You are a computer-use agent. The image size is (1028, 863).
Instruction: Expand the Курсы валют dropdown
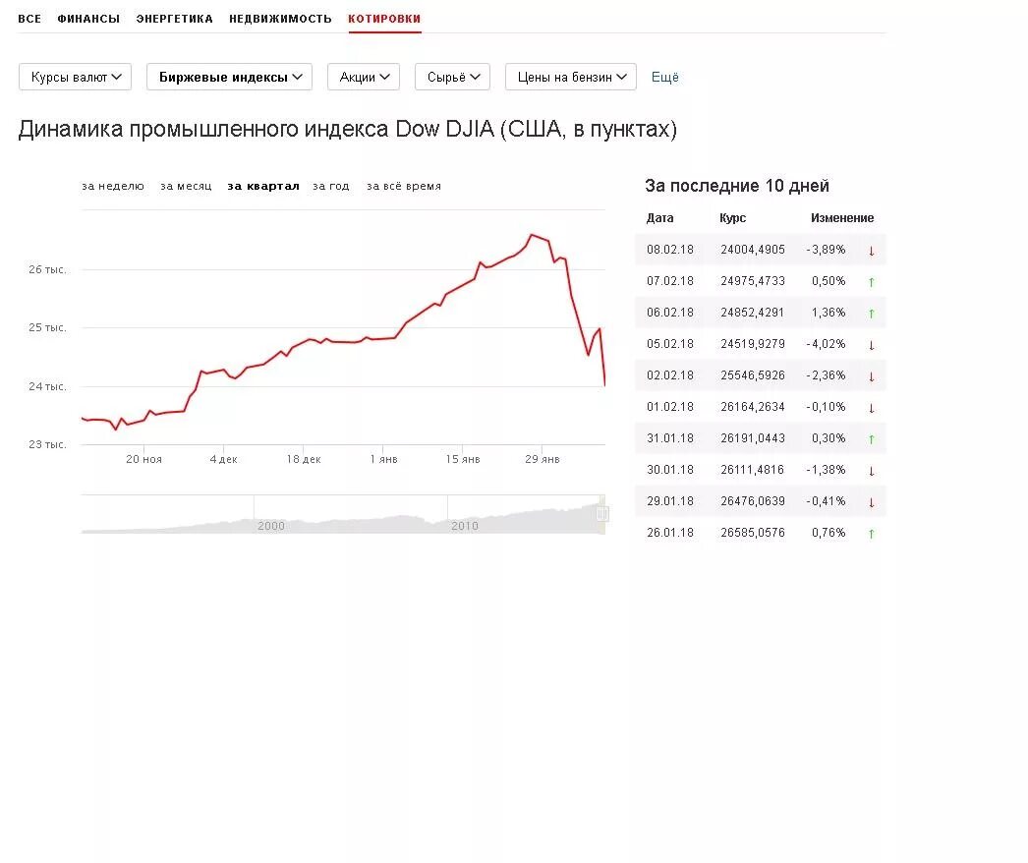pos(76,77)
